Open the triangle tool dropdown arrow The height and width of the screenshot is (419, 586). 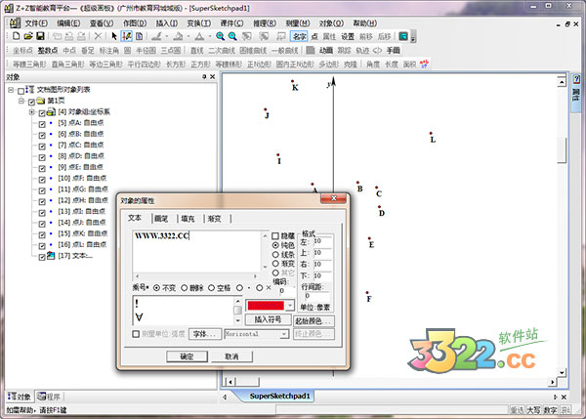tap(209, 36)
